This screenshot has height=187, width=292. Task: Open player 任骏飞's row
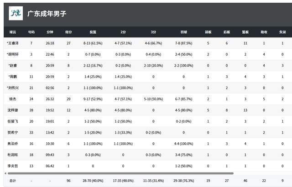pos(13,121)
